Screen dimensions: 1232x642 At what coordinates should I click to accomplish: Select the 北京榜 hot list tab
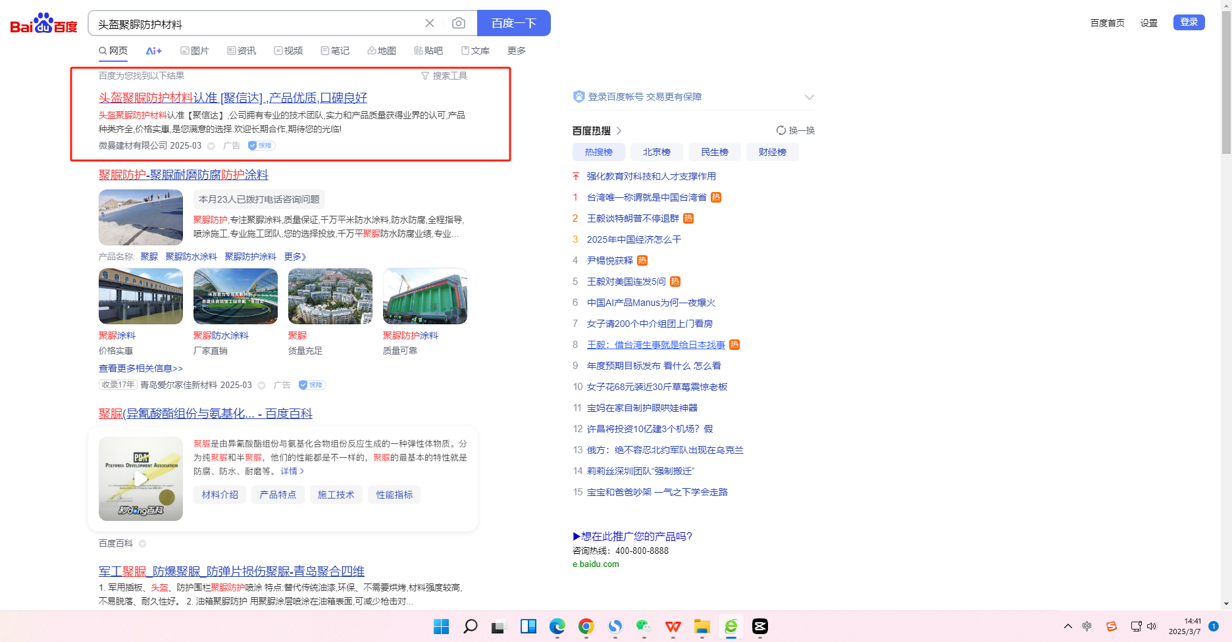pyautogui.click(x=656, y=152)
